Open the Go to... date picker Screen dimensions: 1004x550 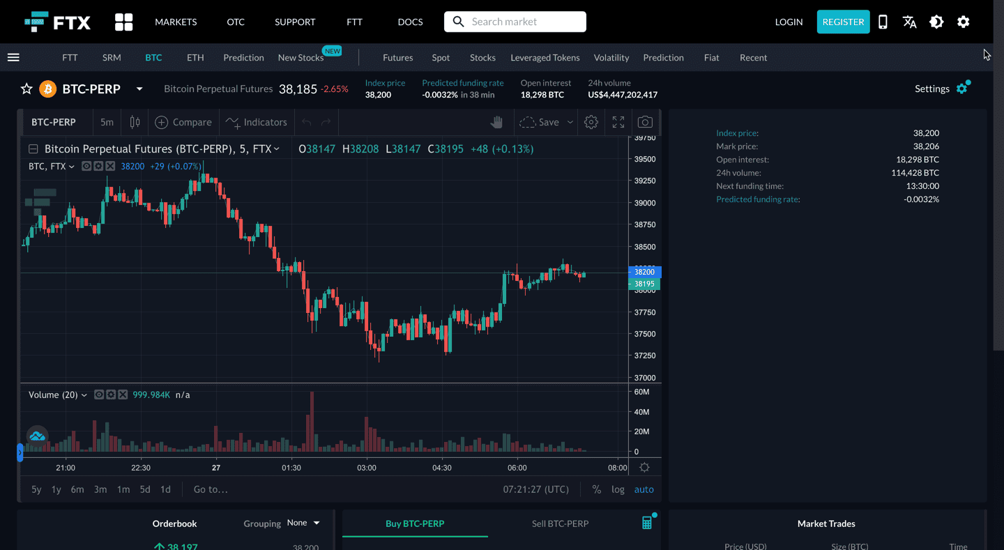pyautogui.click(x=211, y=489)
